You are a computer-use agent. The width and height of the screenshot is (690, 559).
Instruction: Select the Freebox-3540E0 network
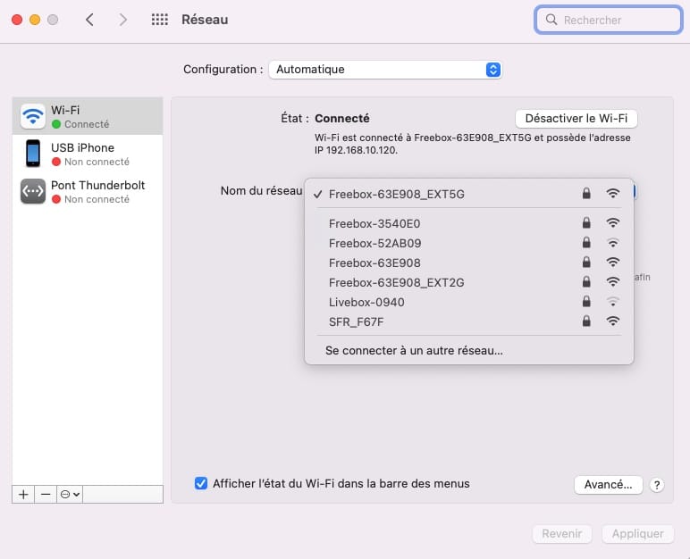pyautogui.click(x=374, y=223)
